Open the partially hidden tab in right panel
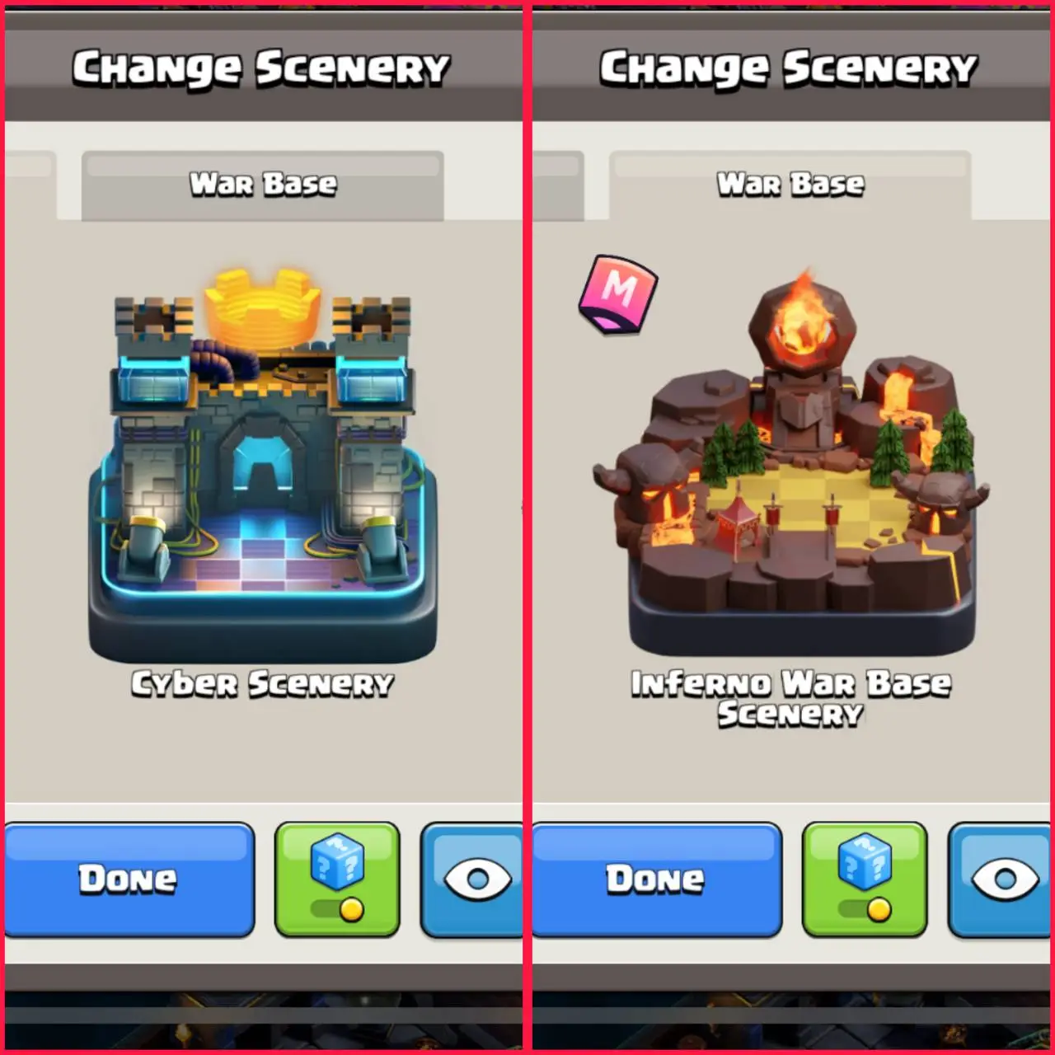 pos(558,185)
